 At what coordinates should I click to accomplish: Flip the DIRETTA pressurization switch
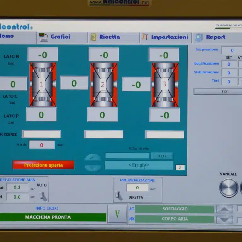coord(118,195)
